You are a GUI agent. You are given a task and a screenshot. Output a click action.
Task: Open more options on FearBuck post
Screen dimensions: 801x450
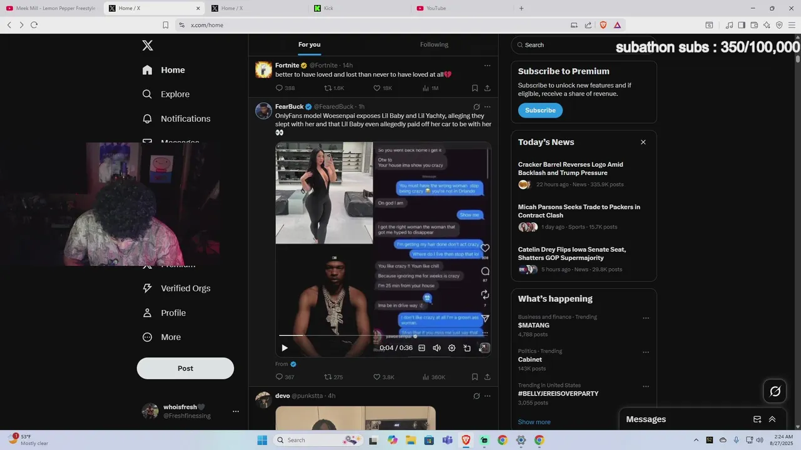pyautogui.click(x=487, y=107)
